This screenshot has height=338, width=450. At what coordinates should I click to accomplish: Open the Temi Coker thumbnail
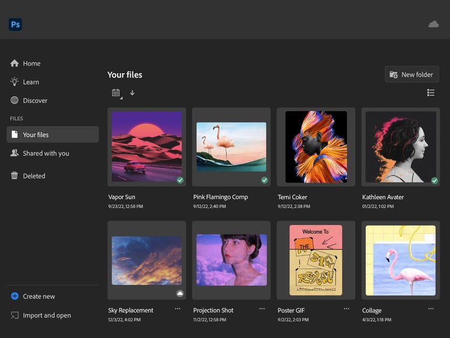316,146
